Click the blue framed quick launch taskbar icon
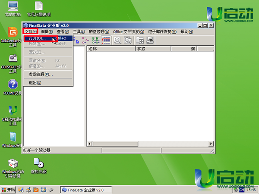 point(43,190)
